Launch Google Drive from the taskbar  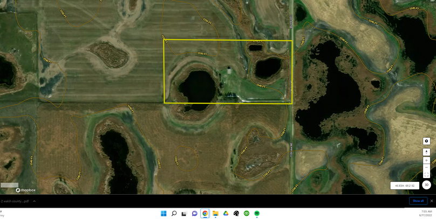226,214
